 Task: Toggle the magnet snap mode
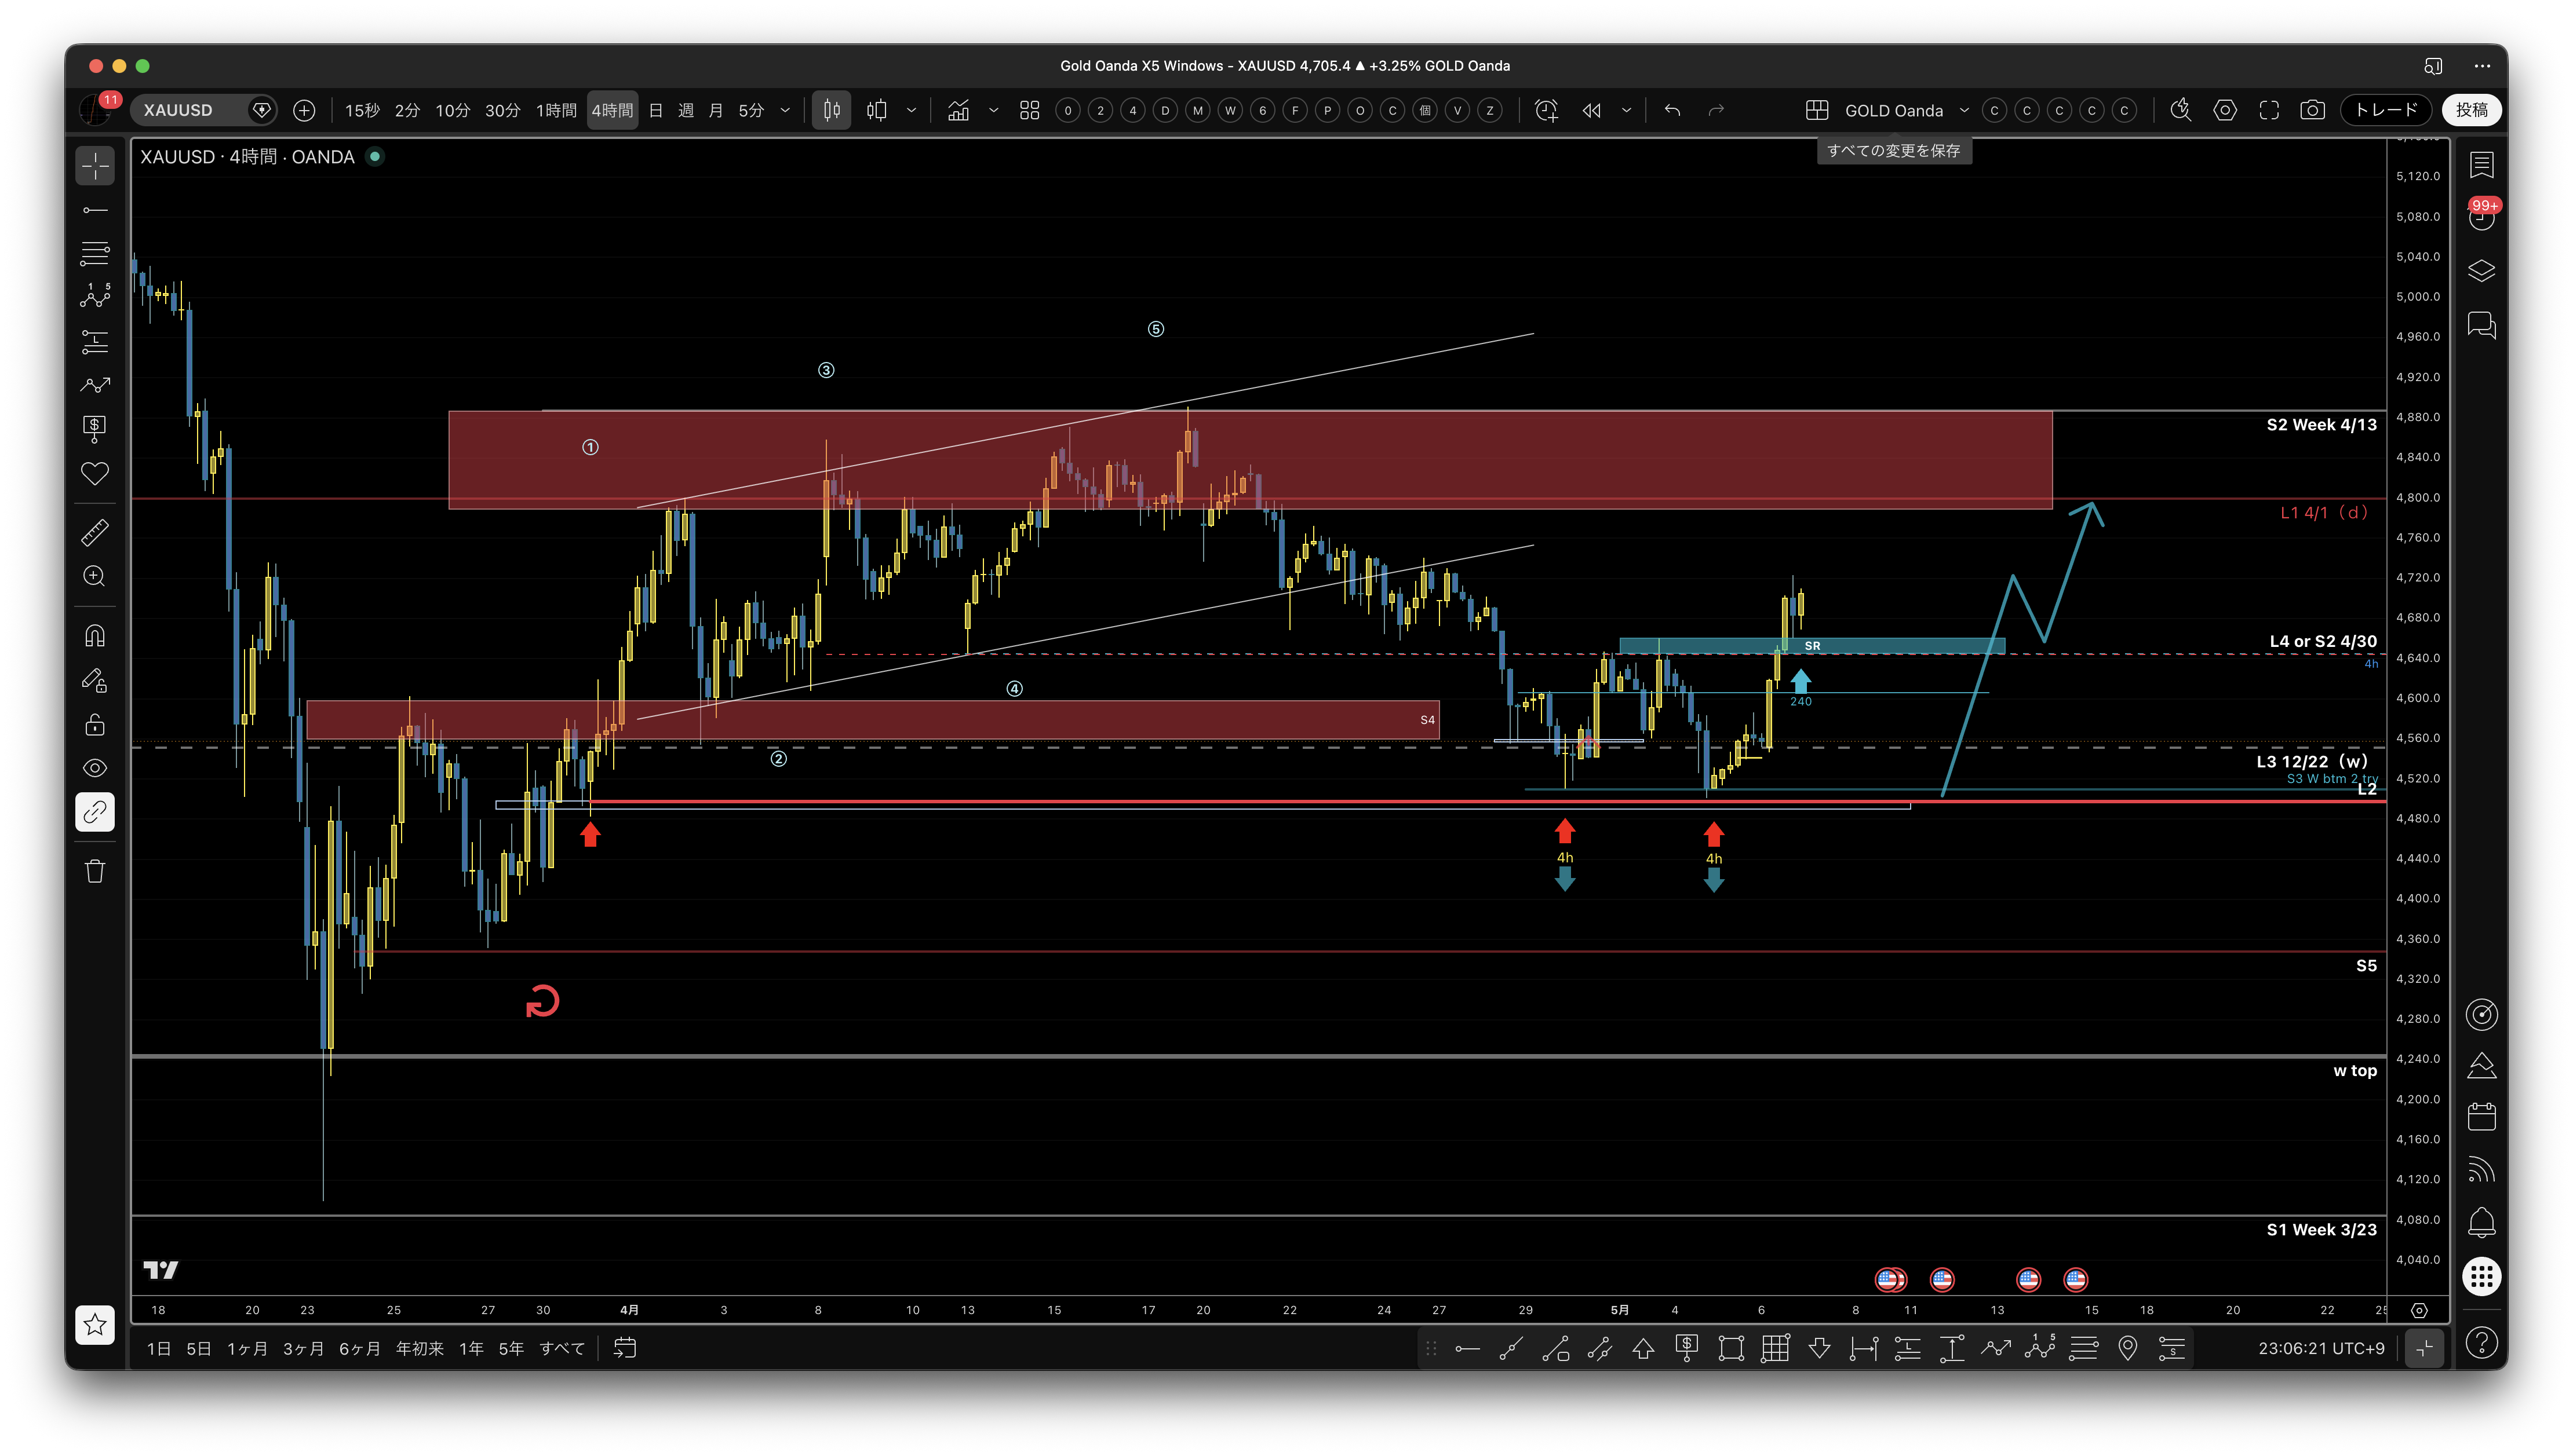[95, 636]
